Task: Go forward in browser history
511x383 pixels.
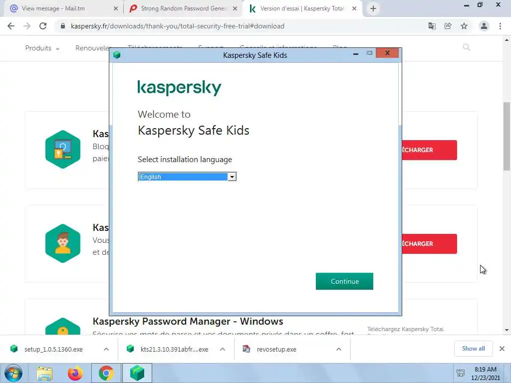Action: (x=27, y=26)
